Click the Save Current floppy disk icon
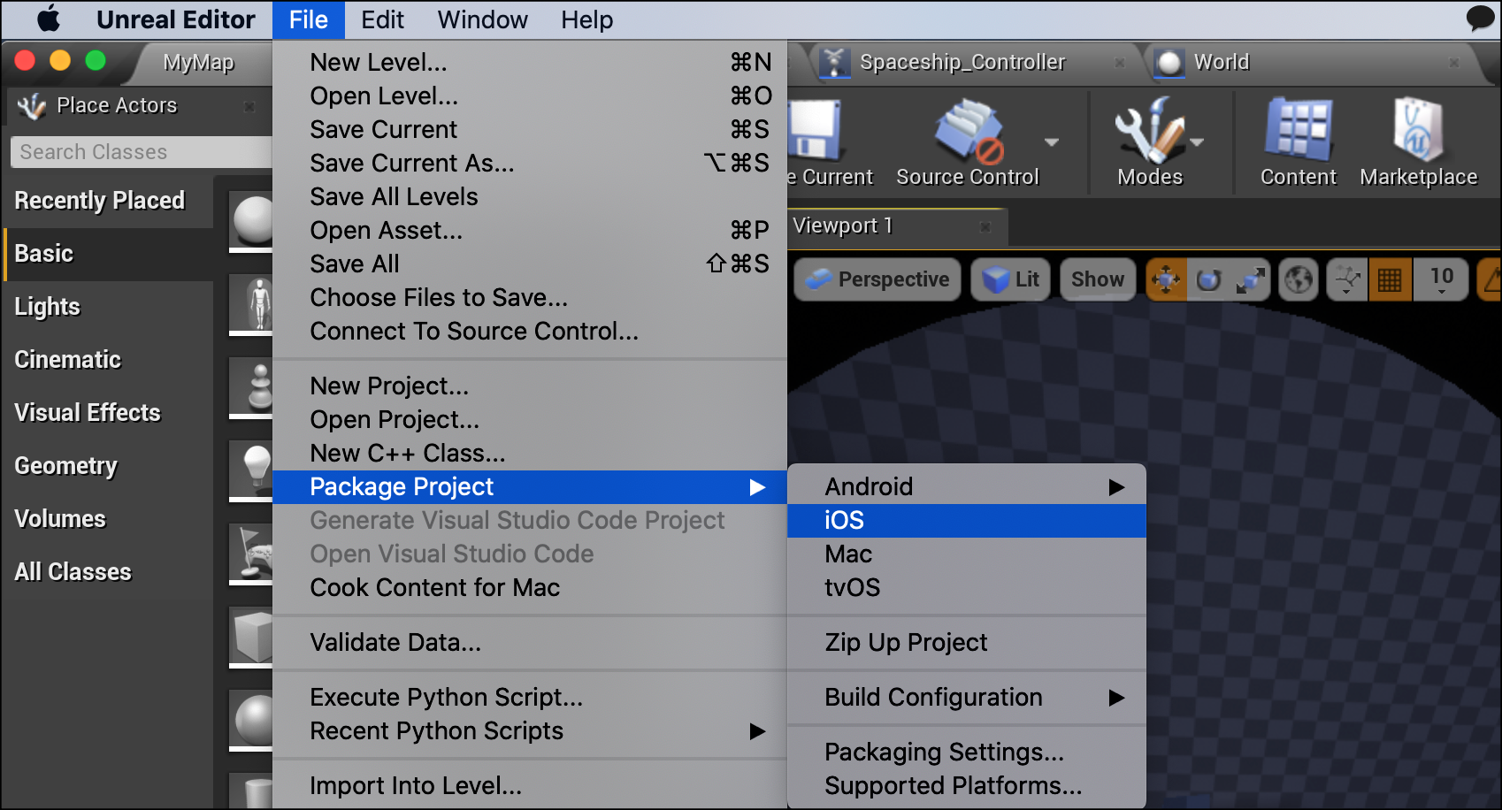 click(814, 131)
